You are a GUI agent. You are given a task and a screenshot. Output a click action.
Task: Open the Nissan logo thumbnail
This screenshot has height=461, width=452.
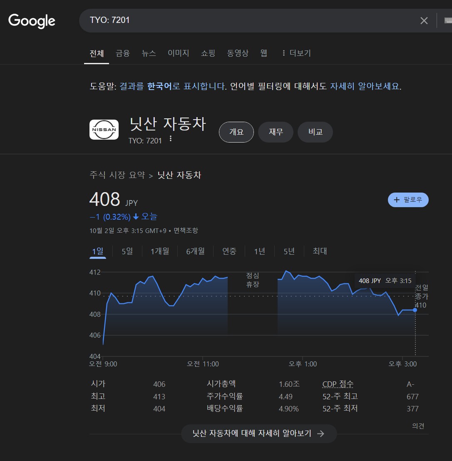pos(104,130)
